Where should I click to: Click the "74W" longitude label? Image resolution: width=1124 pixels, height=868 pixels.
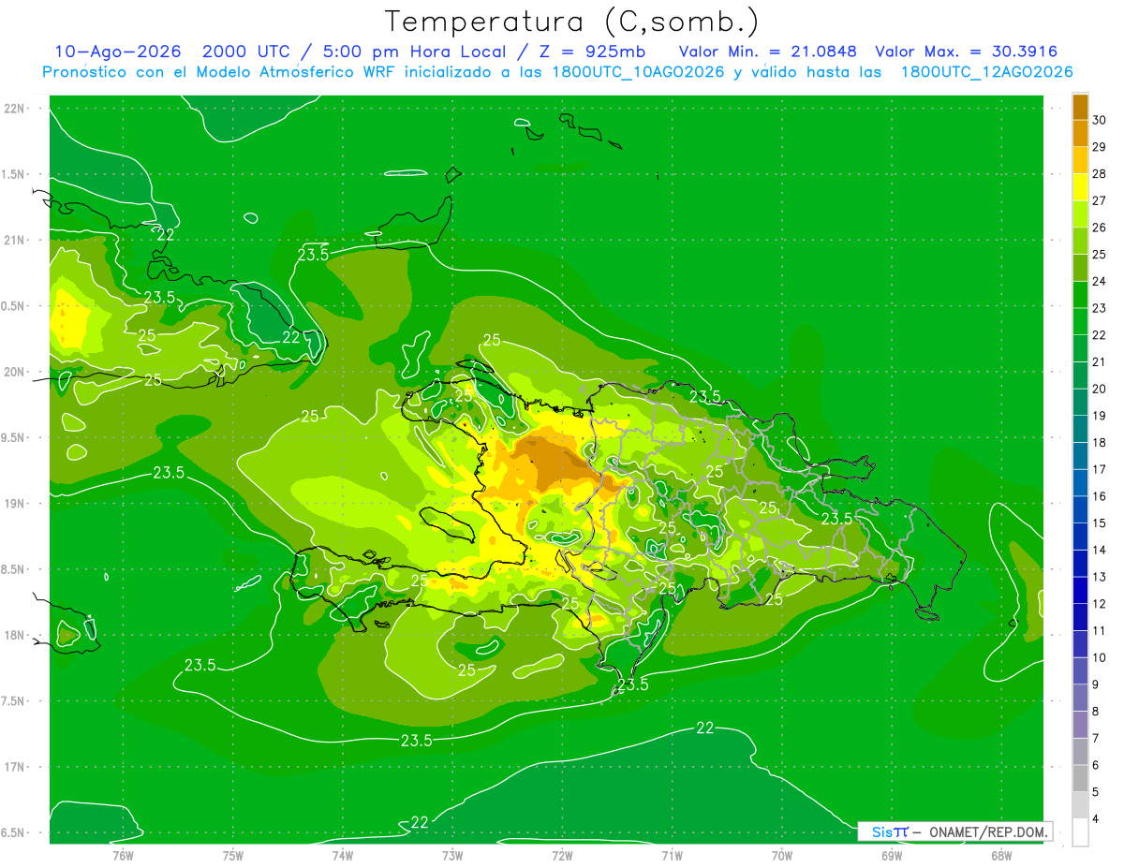343,855
